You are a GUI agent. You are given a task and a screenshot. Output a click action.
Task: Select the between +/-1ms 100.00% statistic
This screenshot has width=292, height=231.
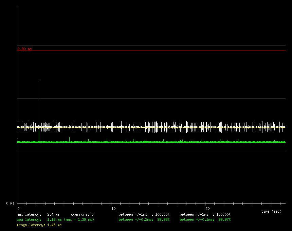[x=144, y=214]
